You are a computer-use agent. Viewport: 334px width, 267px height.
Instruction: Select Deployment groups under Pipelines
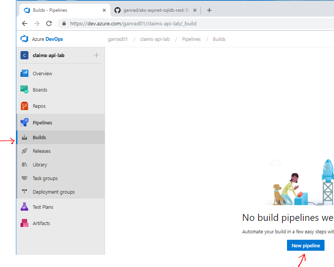[61, 192]
